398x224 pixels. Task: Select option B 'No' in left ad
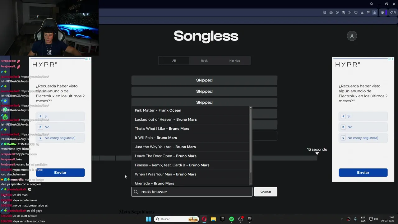pyautogui.click(x=60, y=127)
